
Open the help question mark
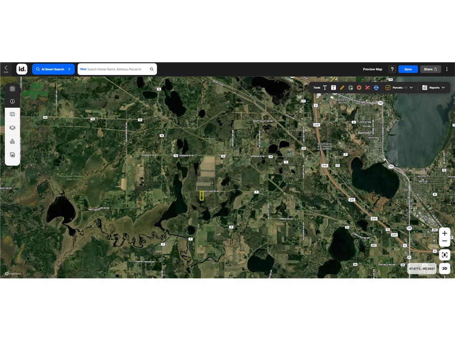pos(392,69)
